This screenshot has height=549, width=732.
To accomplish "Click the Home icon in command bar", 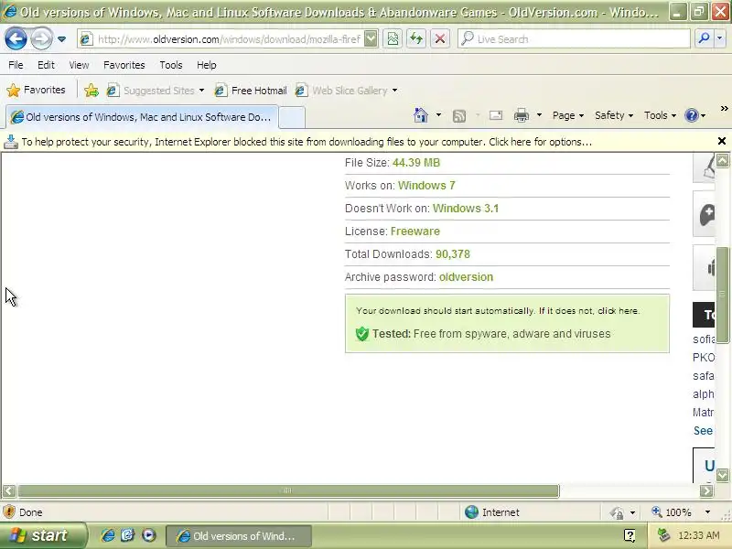I will 421,115.
